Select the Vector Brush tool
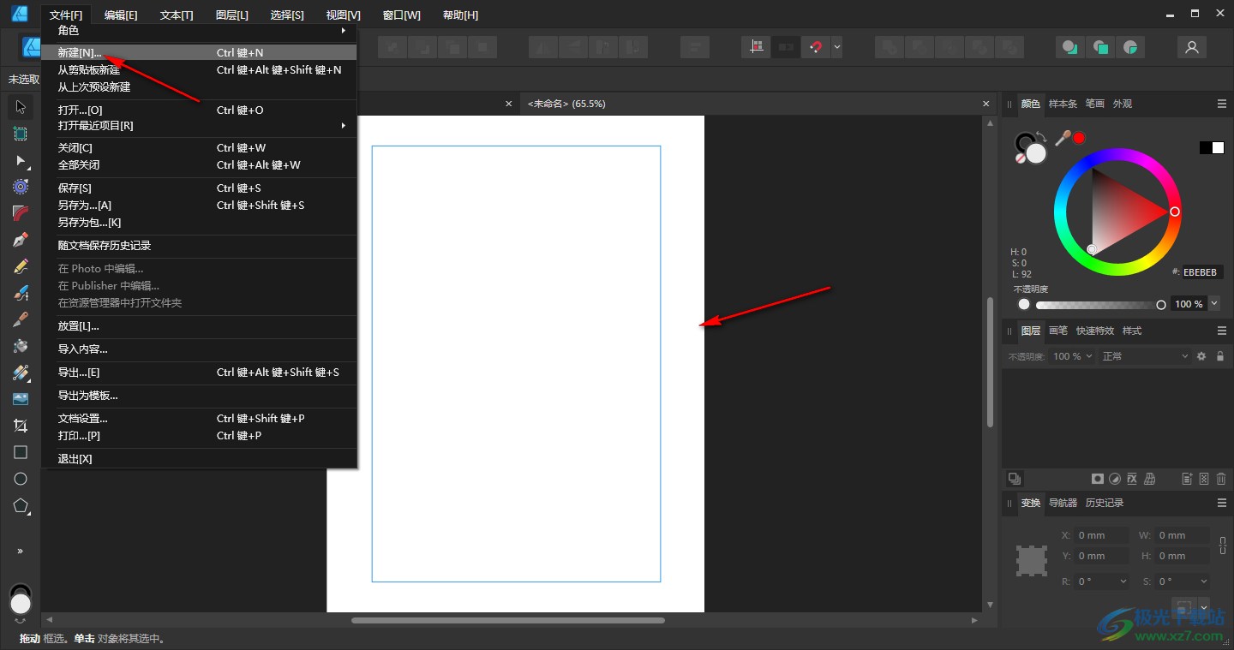The image size is (1234, 650). click(x=21, y=293)
